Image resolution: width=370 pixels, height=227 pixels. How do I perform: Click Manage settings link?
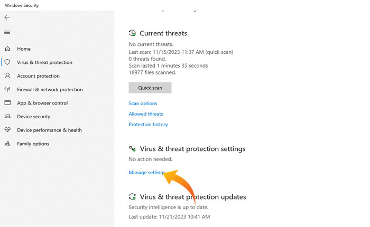pyautogui.click(x=147, y=173)
